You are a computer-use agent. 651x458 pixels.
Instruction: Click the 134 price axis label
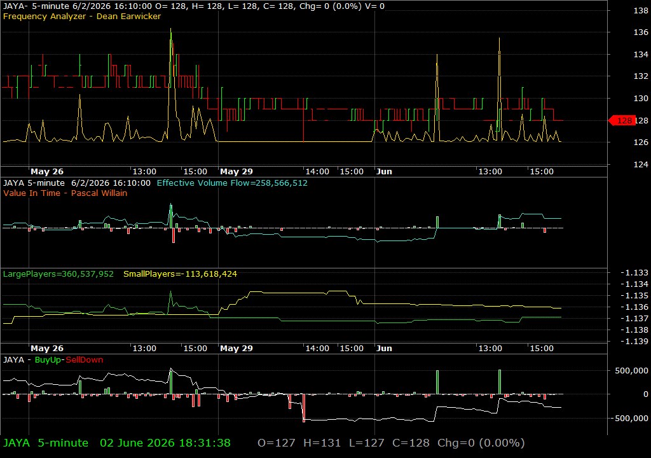tap(641, 55)
